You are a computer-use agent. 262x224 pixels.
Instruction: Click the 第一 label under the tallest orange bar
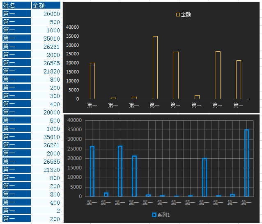(x=154, y=105)
